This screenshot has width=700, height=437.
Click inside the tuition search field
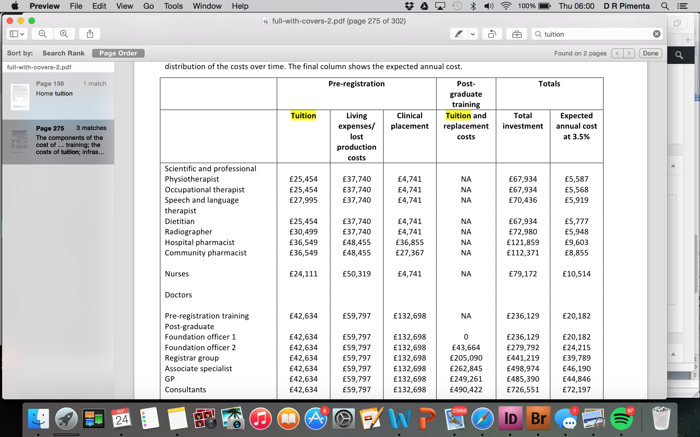593,34
